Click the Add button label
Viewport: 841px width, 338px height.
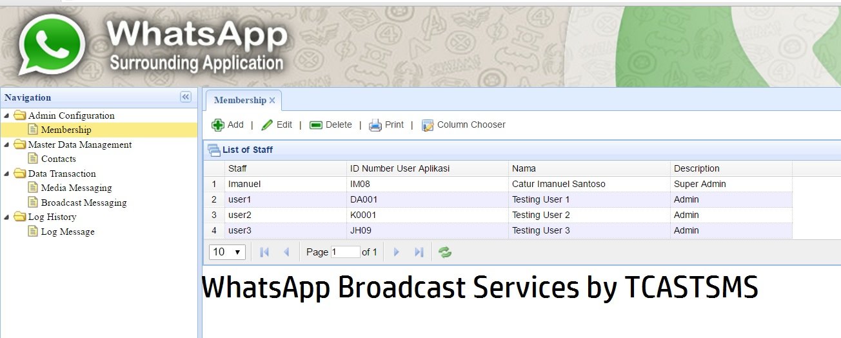235,125
